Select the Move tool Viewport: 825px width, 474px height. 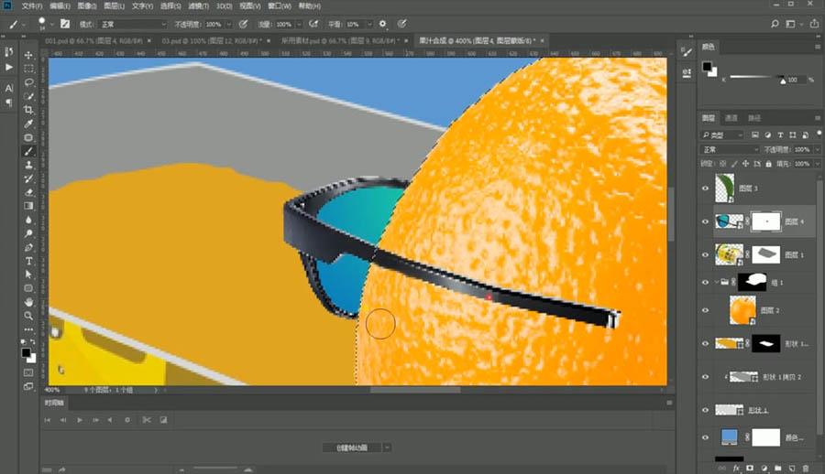[x=28, y=55]
